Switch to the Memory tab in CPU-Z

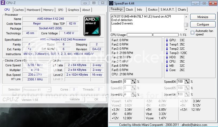click(48, 10)
